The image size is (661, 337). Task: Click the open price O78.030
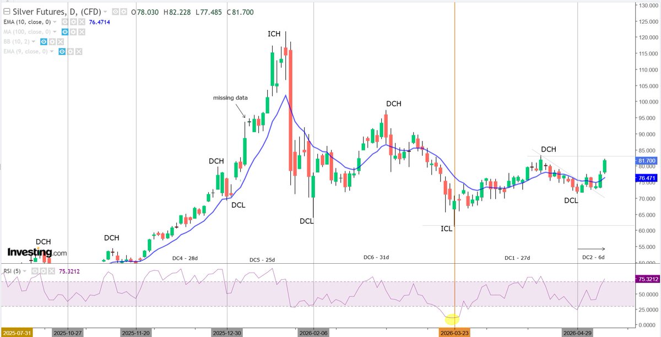coord(145,12)
